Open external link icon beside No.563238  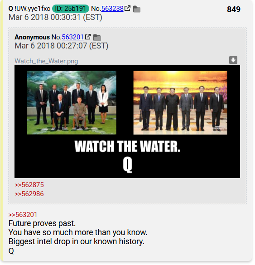click(127, 8)
